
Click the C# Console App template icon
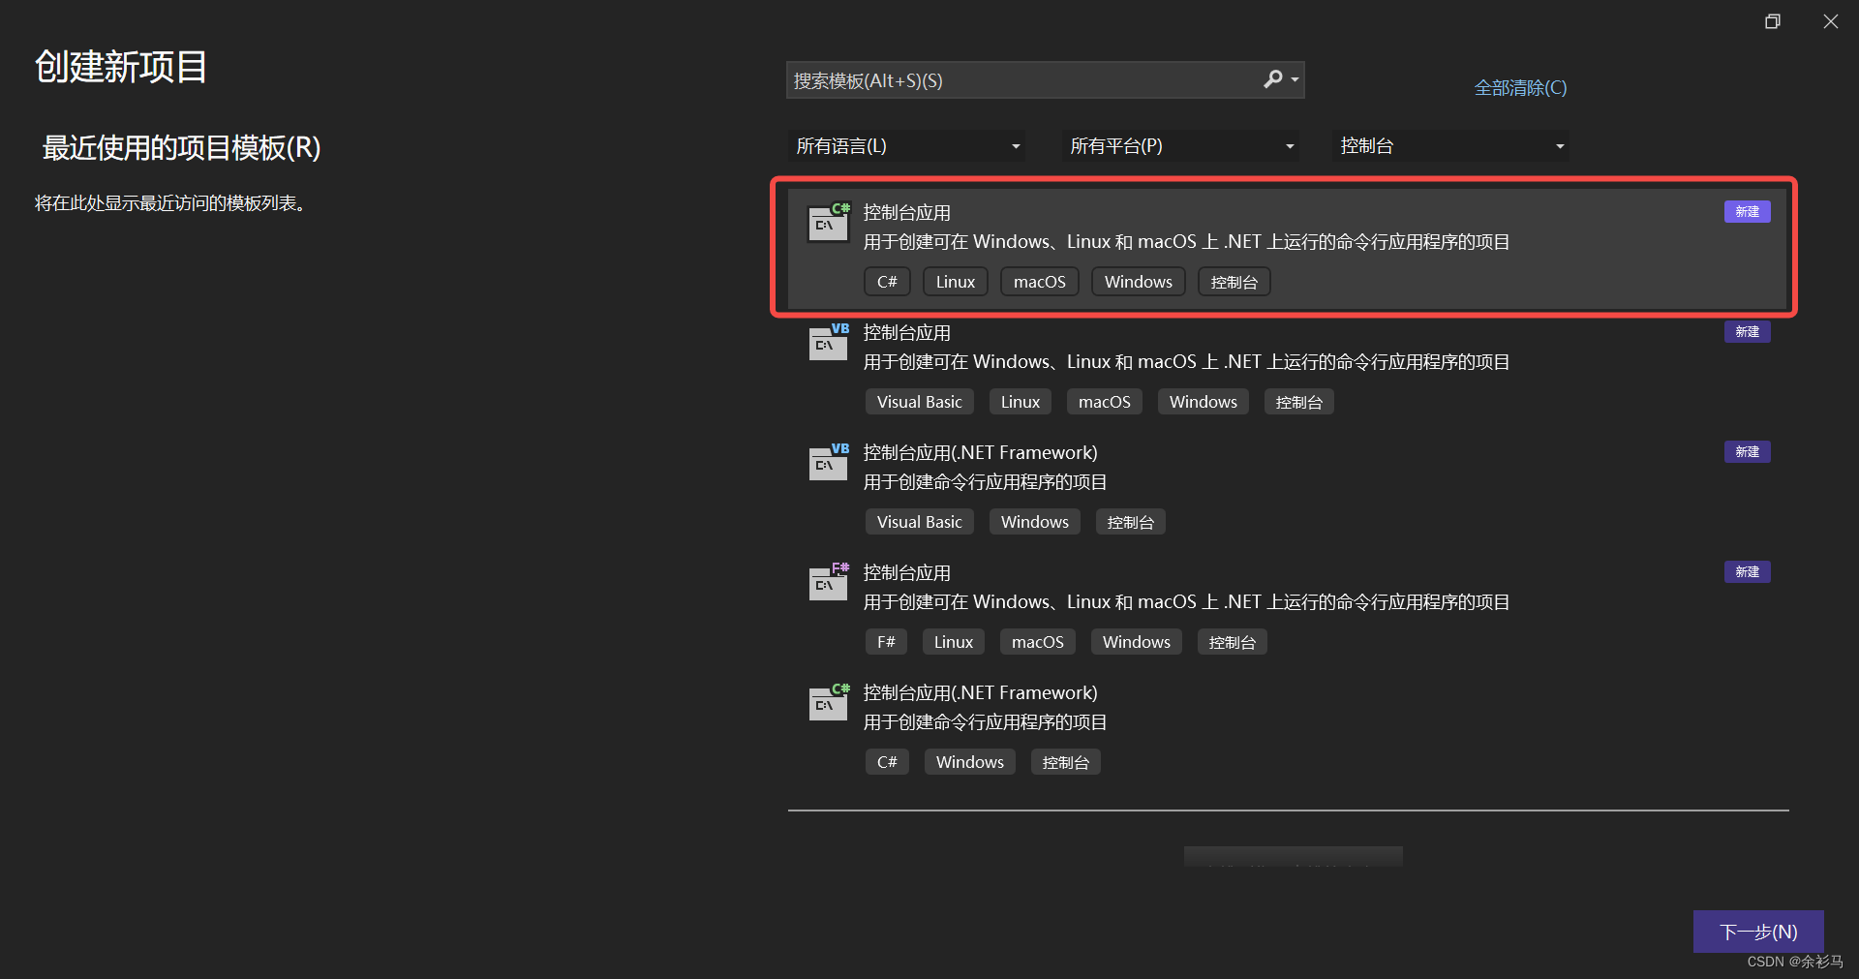pos(829,223)
